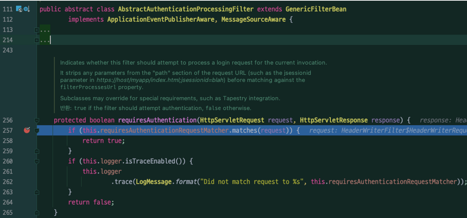
Task: Click the fold end marker on line 259
Action: coord(37,151)
